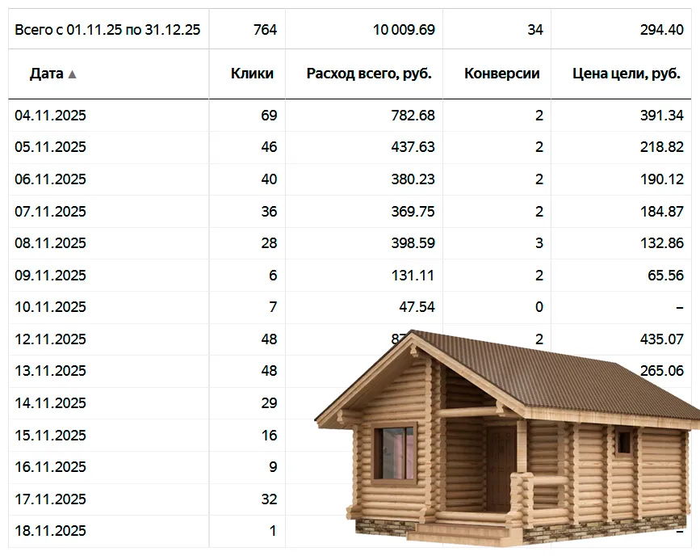Click the dash in the 10.11.2025 goal price
The image size is (700, 556).
(680, 307)
